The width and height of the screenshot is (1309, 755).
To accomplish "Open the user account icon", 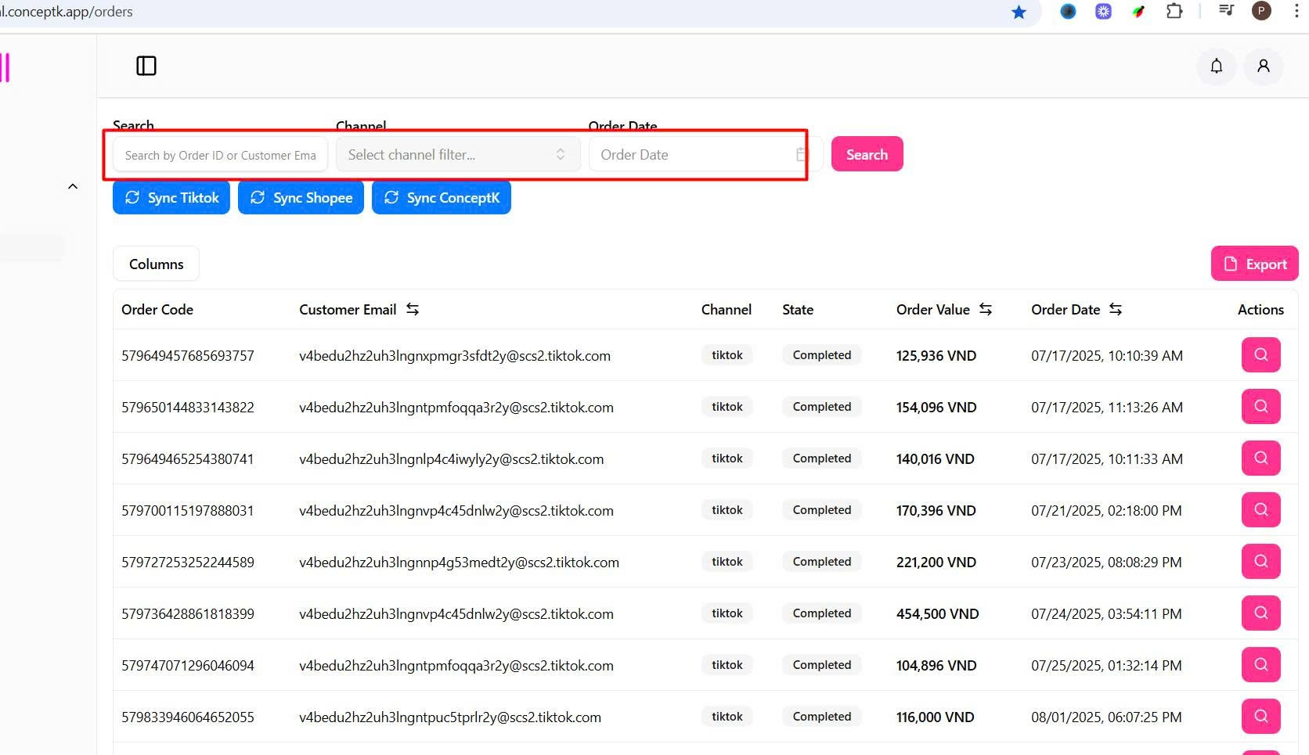I will pos(1263,66).
